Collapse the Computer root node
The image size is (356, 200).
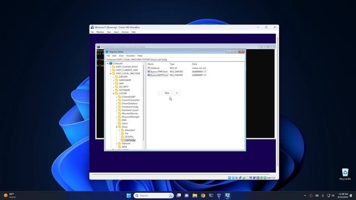point(107,63)
